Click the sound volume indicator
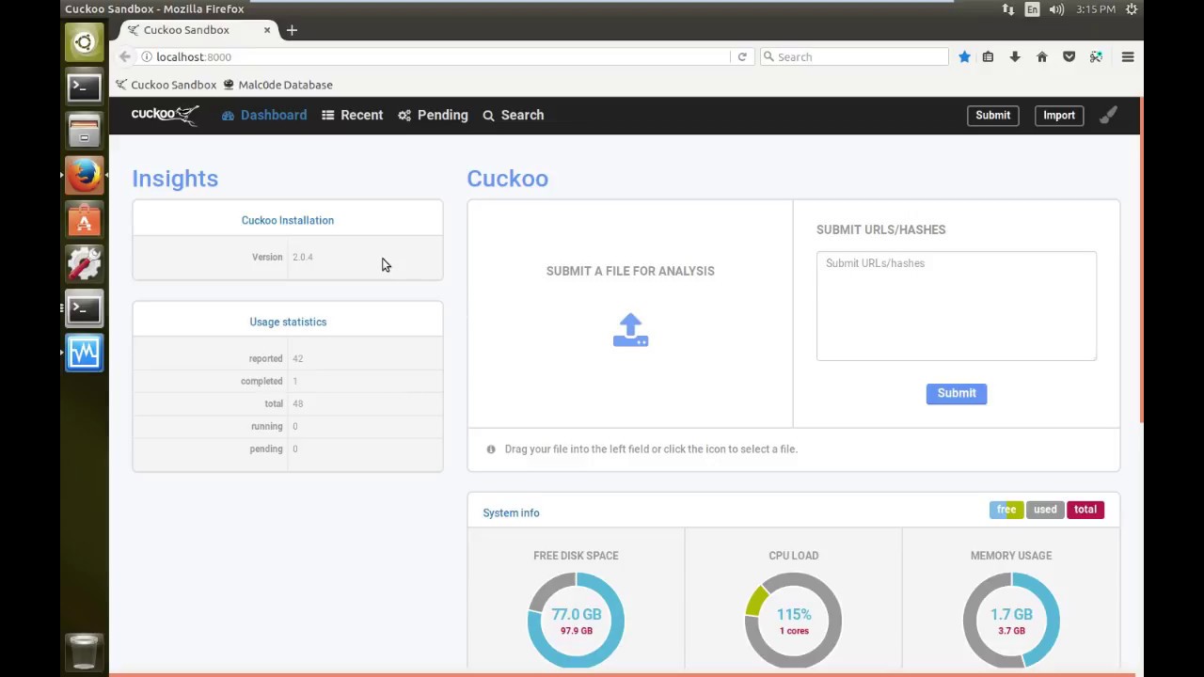Image resolution: width=1204 pixels, height=677 pixels. pyautogui.click(x=1056, y=8)
